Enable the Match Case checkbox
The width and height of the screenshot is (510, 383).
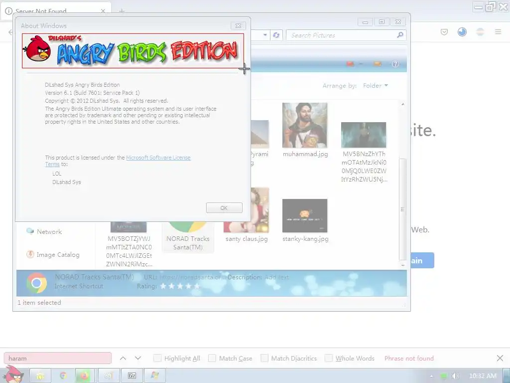(x=212, y=358)
